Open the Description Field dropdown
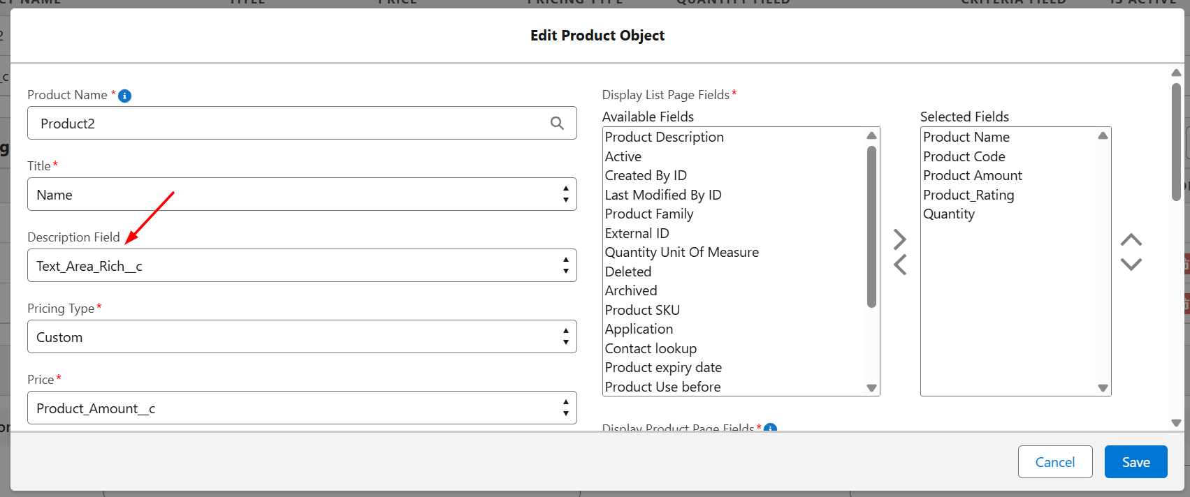 pyautogui.click(x=301, y=266)
